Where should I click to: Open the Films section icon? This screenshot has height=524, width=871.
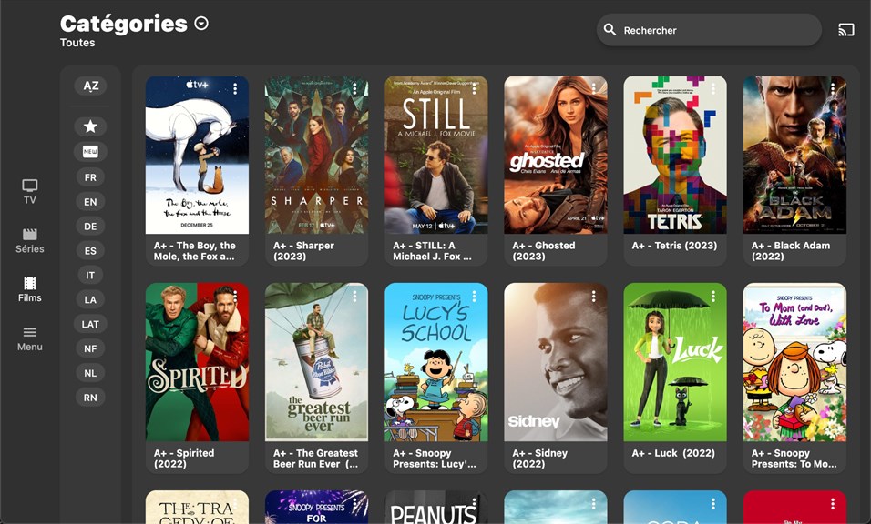pos(29,283)
